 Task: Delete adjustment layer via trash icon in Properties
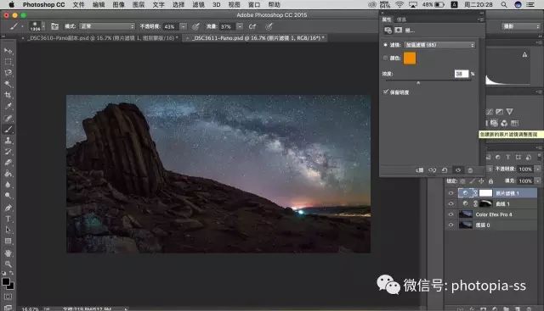tap(470, 169)
